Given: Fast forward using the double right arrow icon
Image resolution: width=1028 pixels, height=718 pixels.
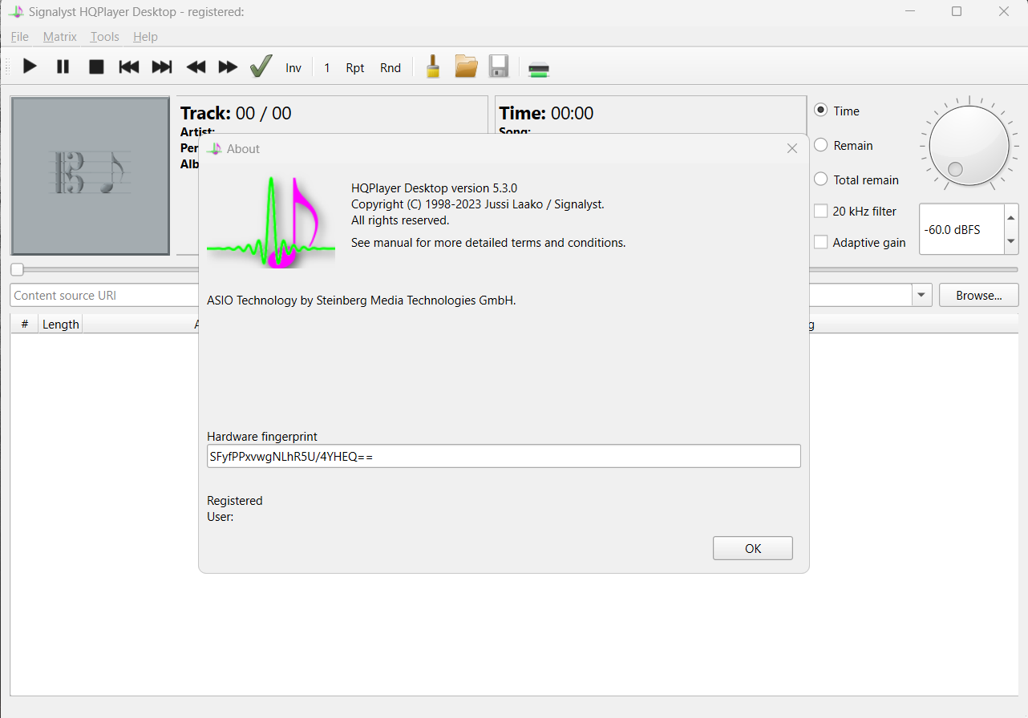Looking at the screenshot, I should [x=229, y=67].
